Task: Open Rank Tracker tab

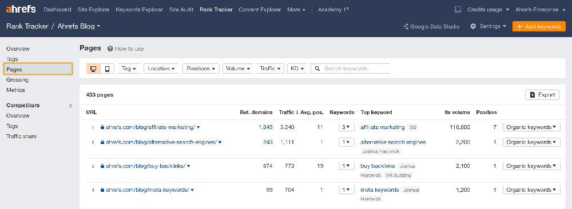Action: 216,10
